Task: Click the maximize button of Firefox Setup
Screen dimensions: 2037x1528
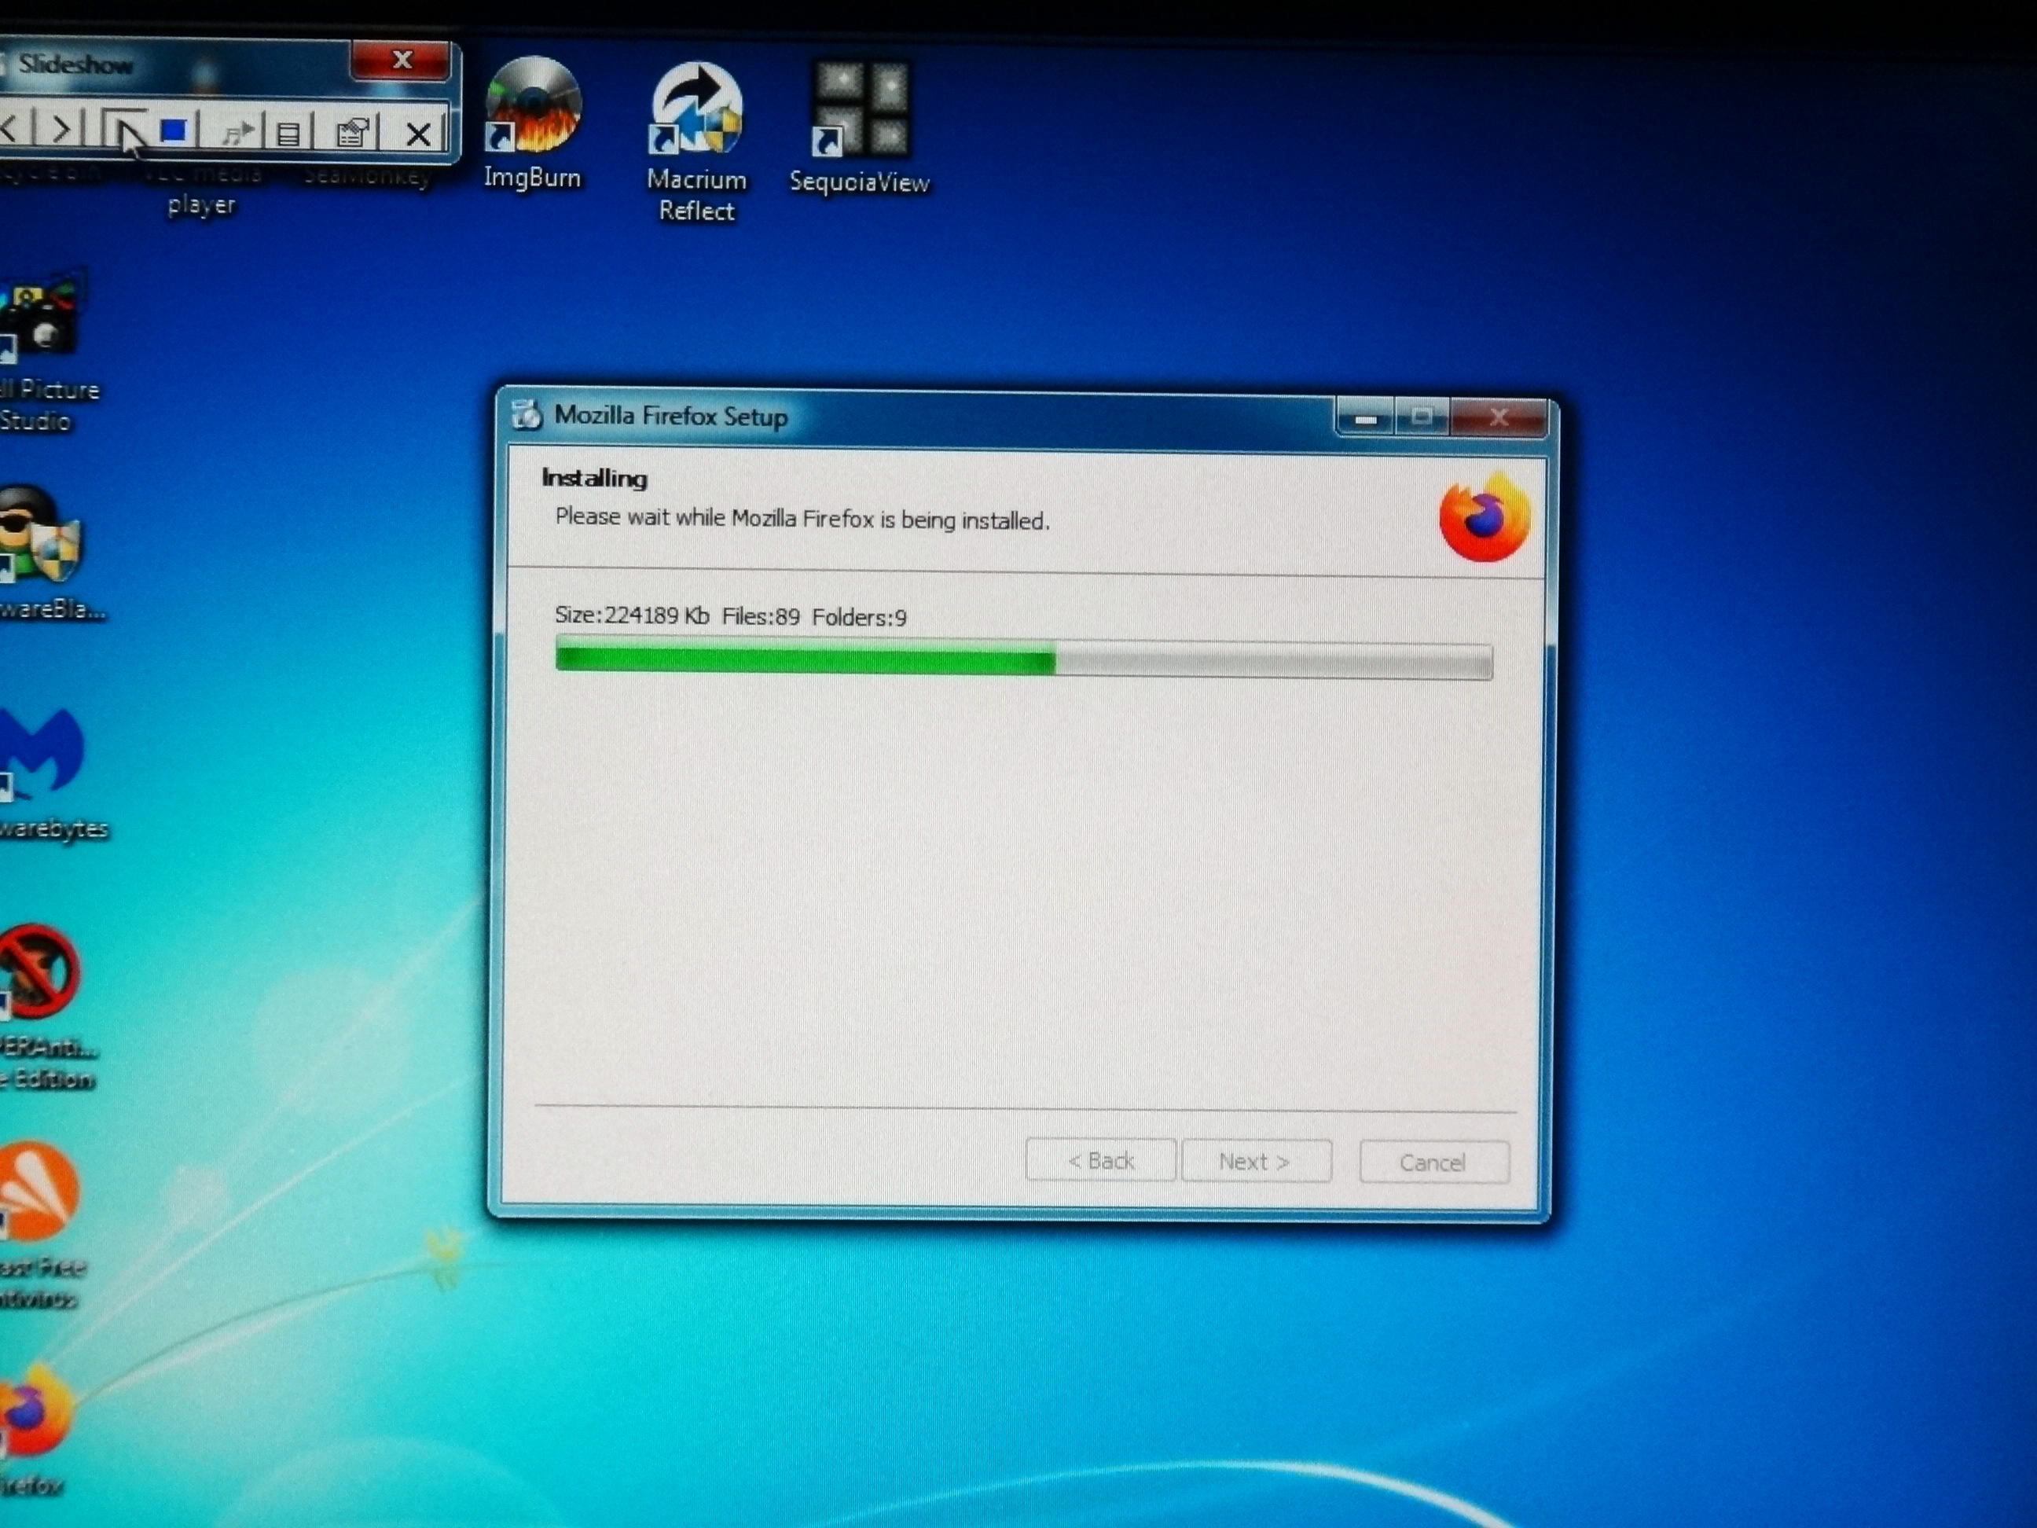Action: tap(1422, 419)
